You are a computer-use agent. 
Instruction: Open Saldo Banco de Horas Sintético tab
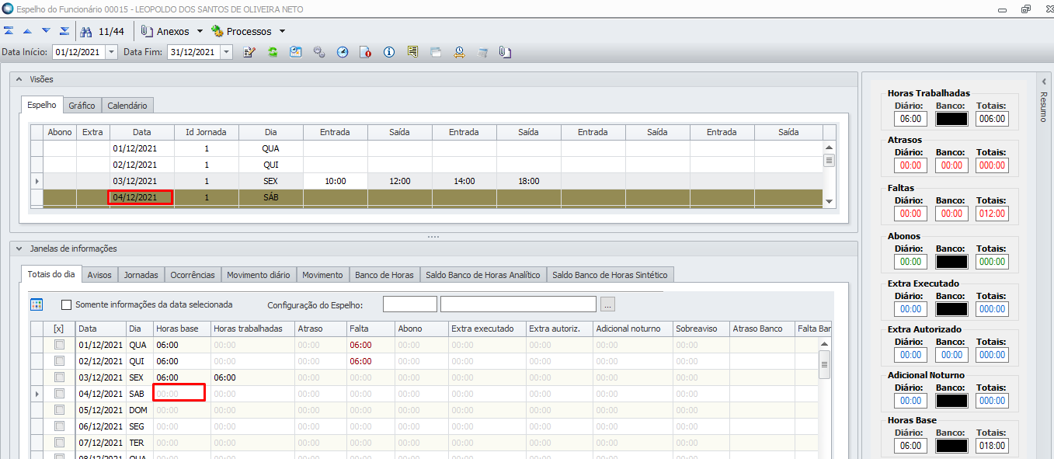tap(610, 275)
